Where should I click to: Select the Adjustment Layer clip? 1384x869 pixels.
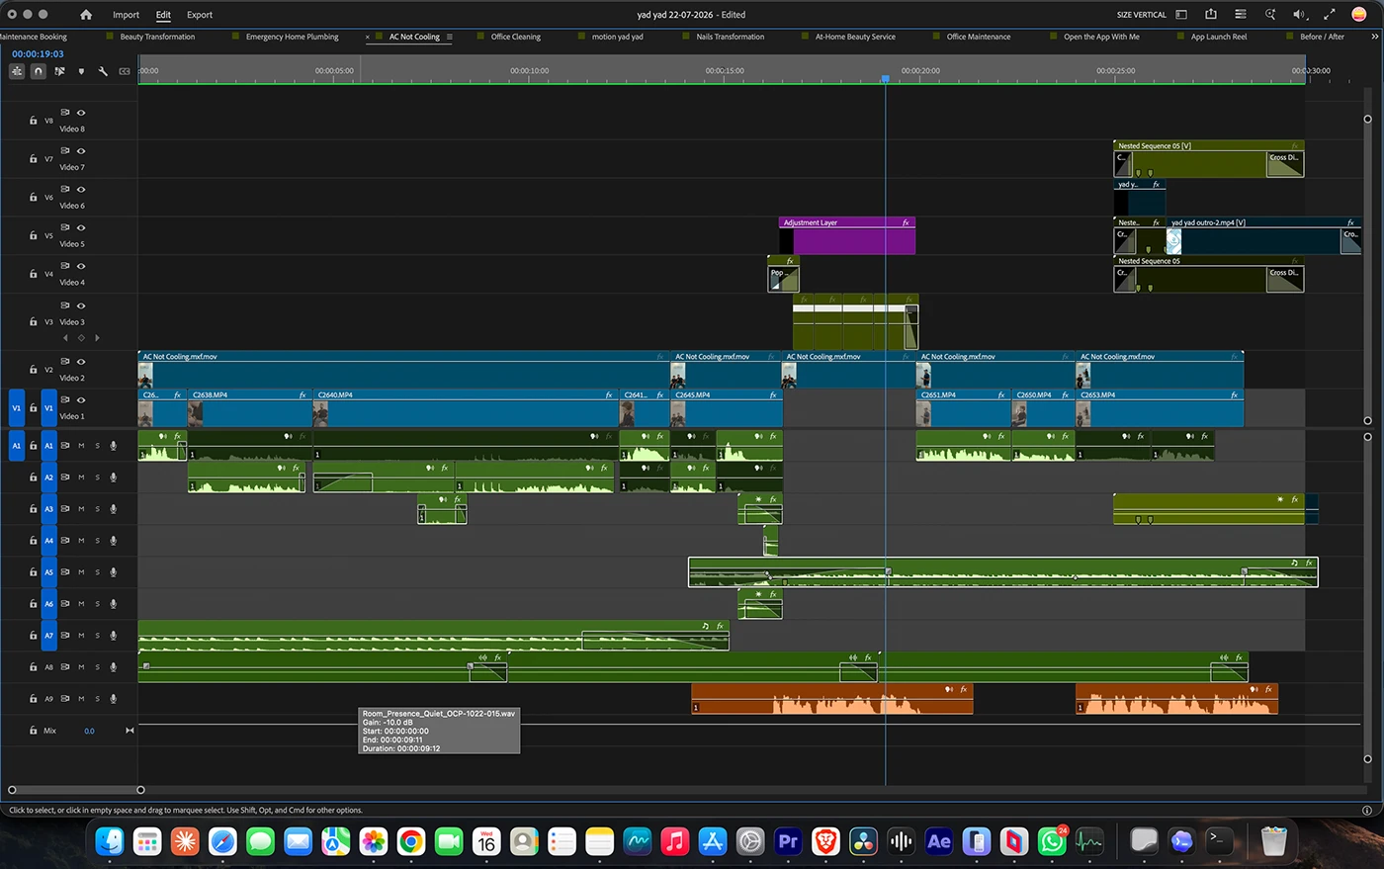[847, 236]
